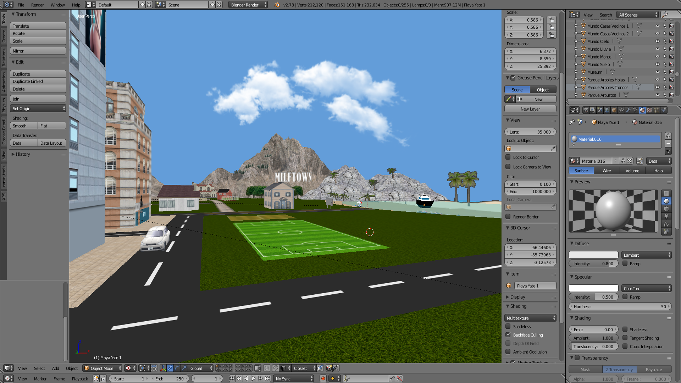Open the Render Layers properties tab
The image size is (681, 383).
593,110
